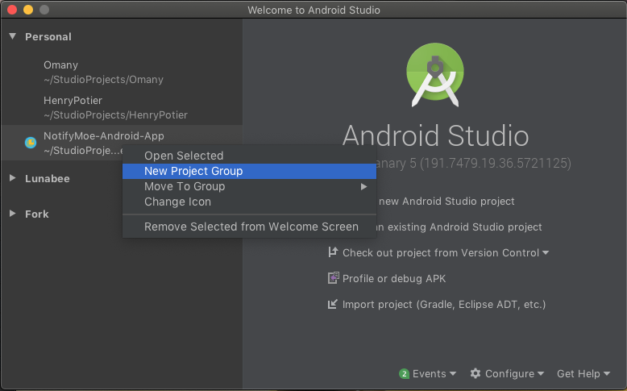Expand the Lunabee project group
Viewport: 627px width, 391px height.
(13, 178)
